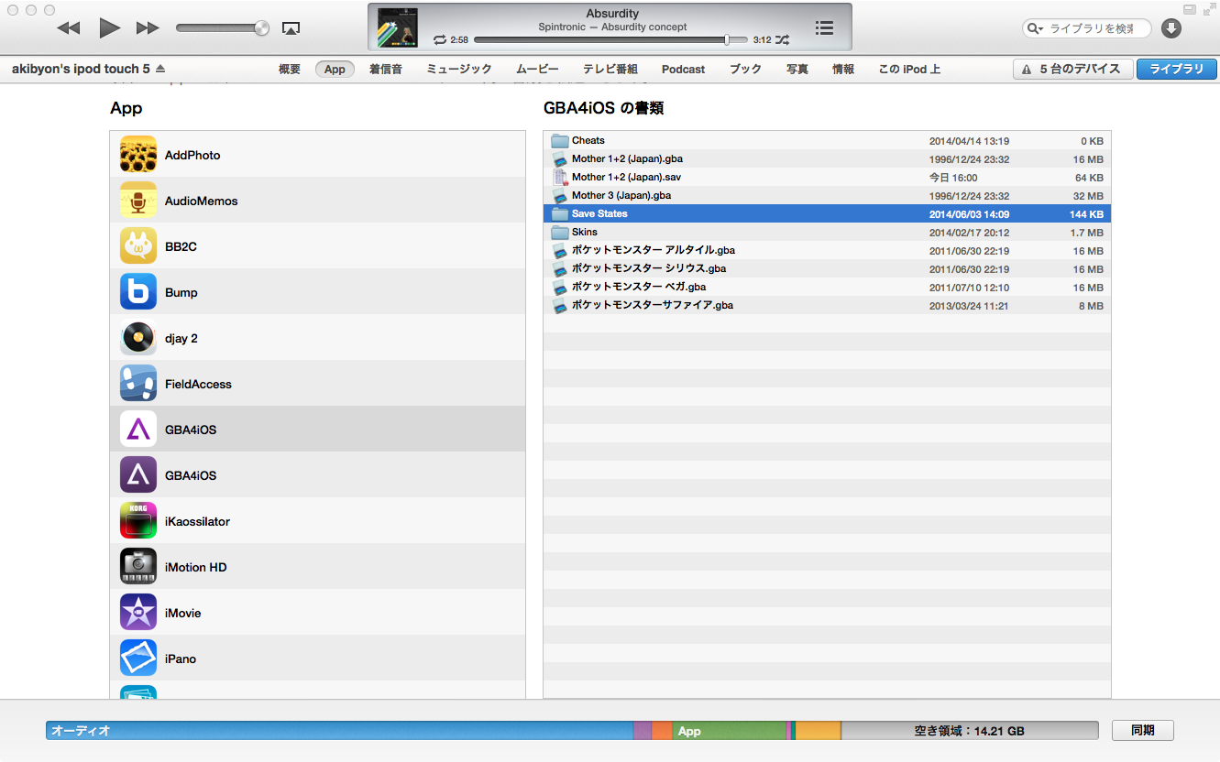The width and height of the screenshot is (1220, 762).
Task: Switch to the mini player icon
Action: pos(1190,9)
